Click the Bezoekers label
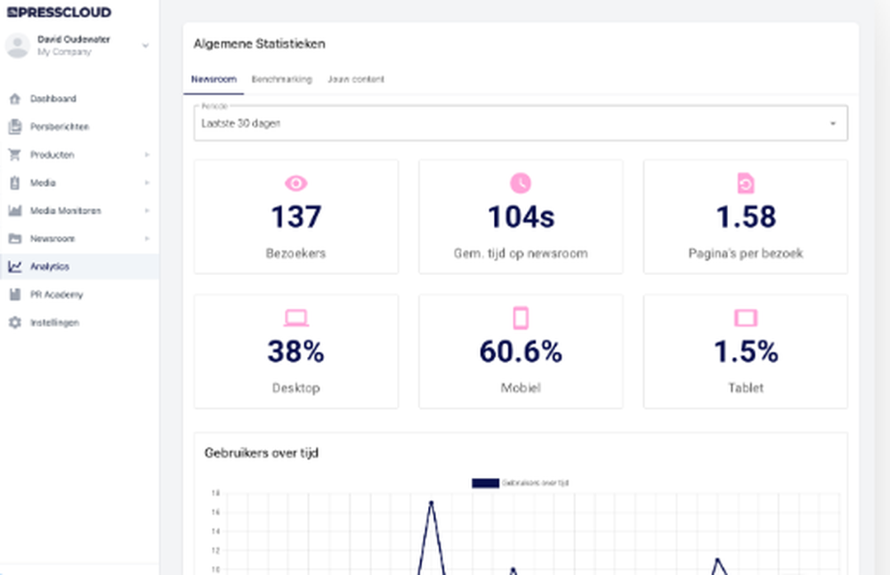 (x=295, y=253)
